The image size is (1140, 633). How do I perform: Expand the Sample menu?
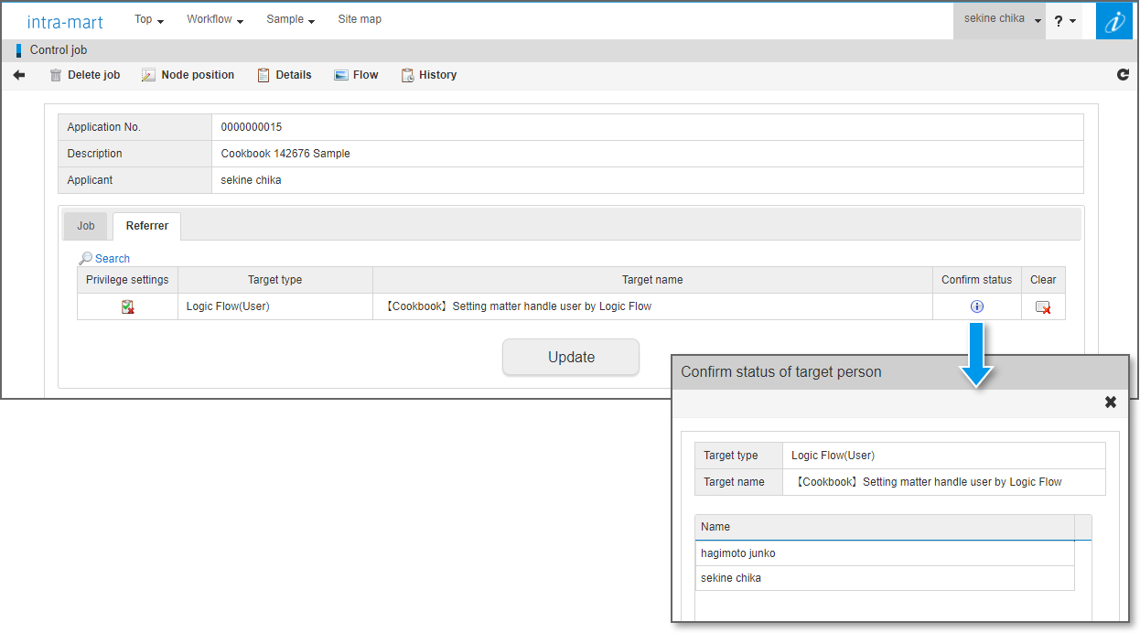[x=290, y=19]
